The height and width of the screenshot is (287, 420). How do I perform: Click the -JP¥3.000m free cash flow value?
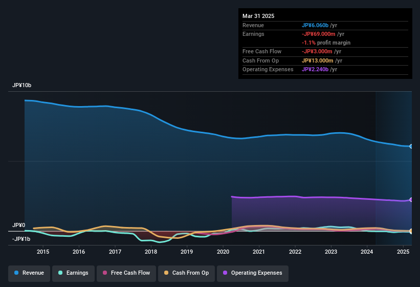tap(317, 51)
